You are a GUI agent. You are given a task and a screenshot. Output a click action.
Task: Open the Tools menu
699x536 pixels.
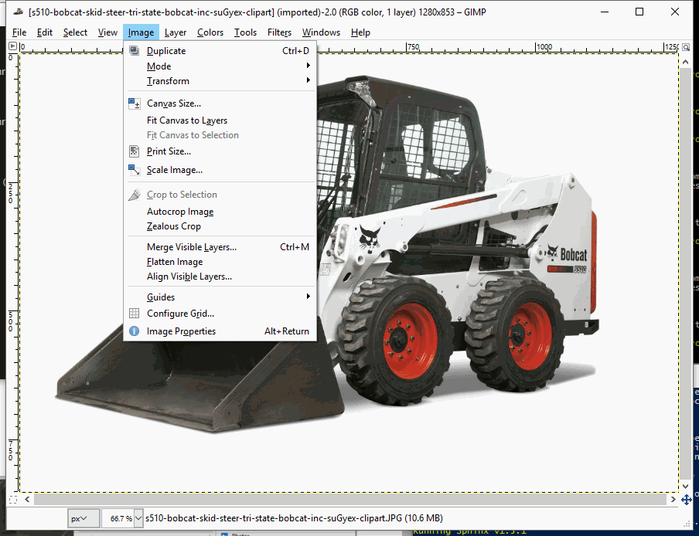coord(245,32)
